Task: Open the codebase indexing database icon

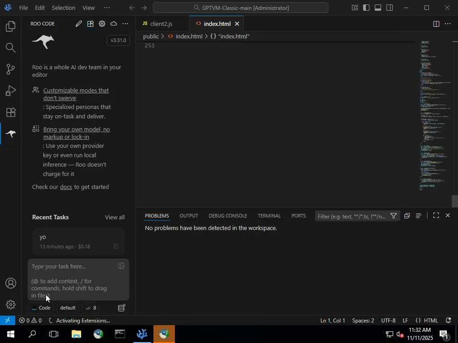Action: [x=122, y=308]
